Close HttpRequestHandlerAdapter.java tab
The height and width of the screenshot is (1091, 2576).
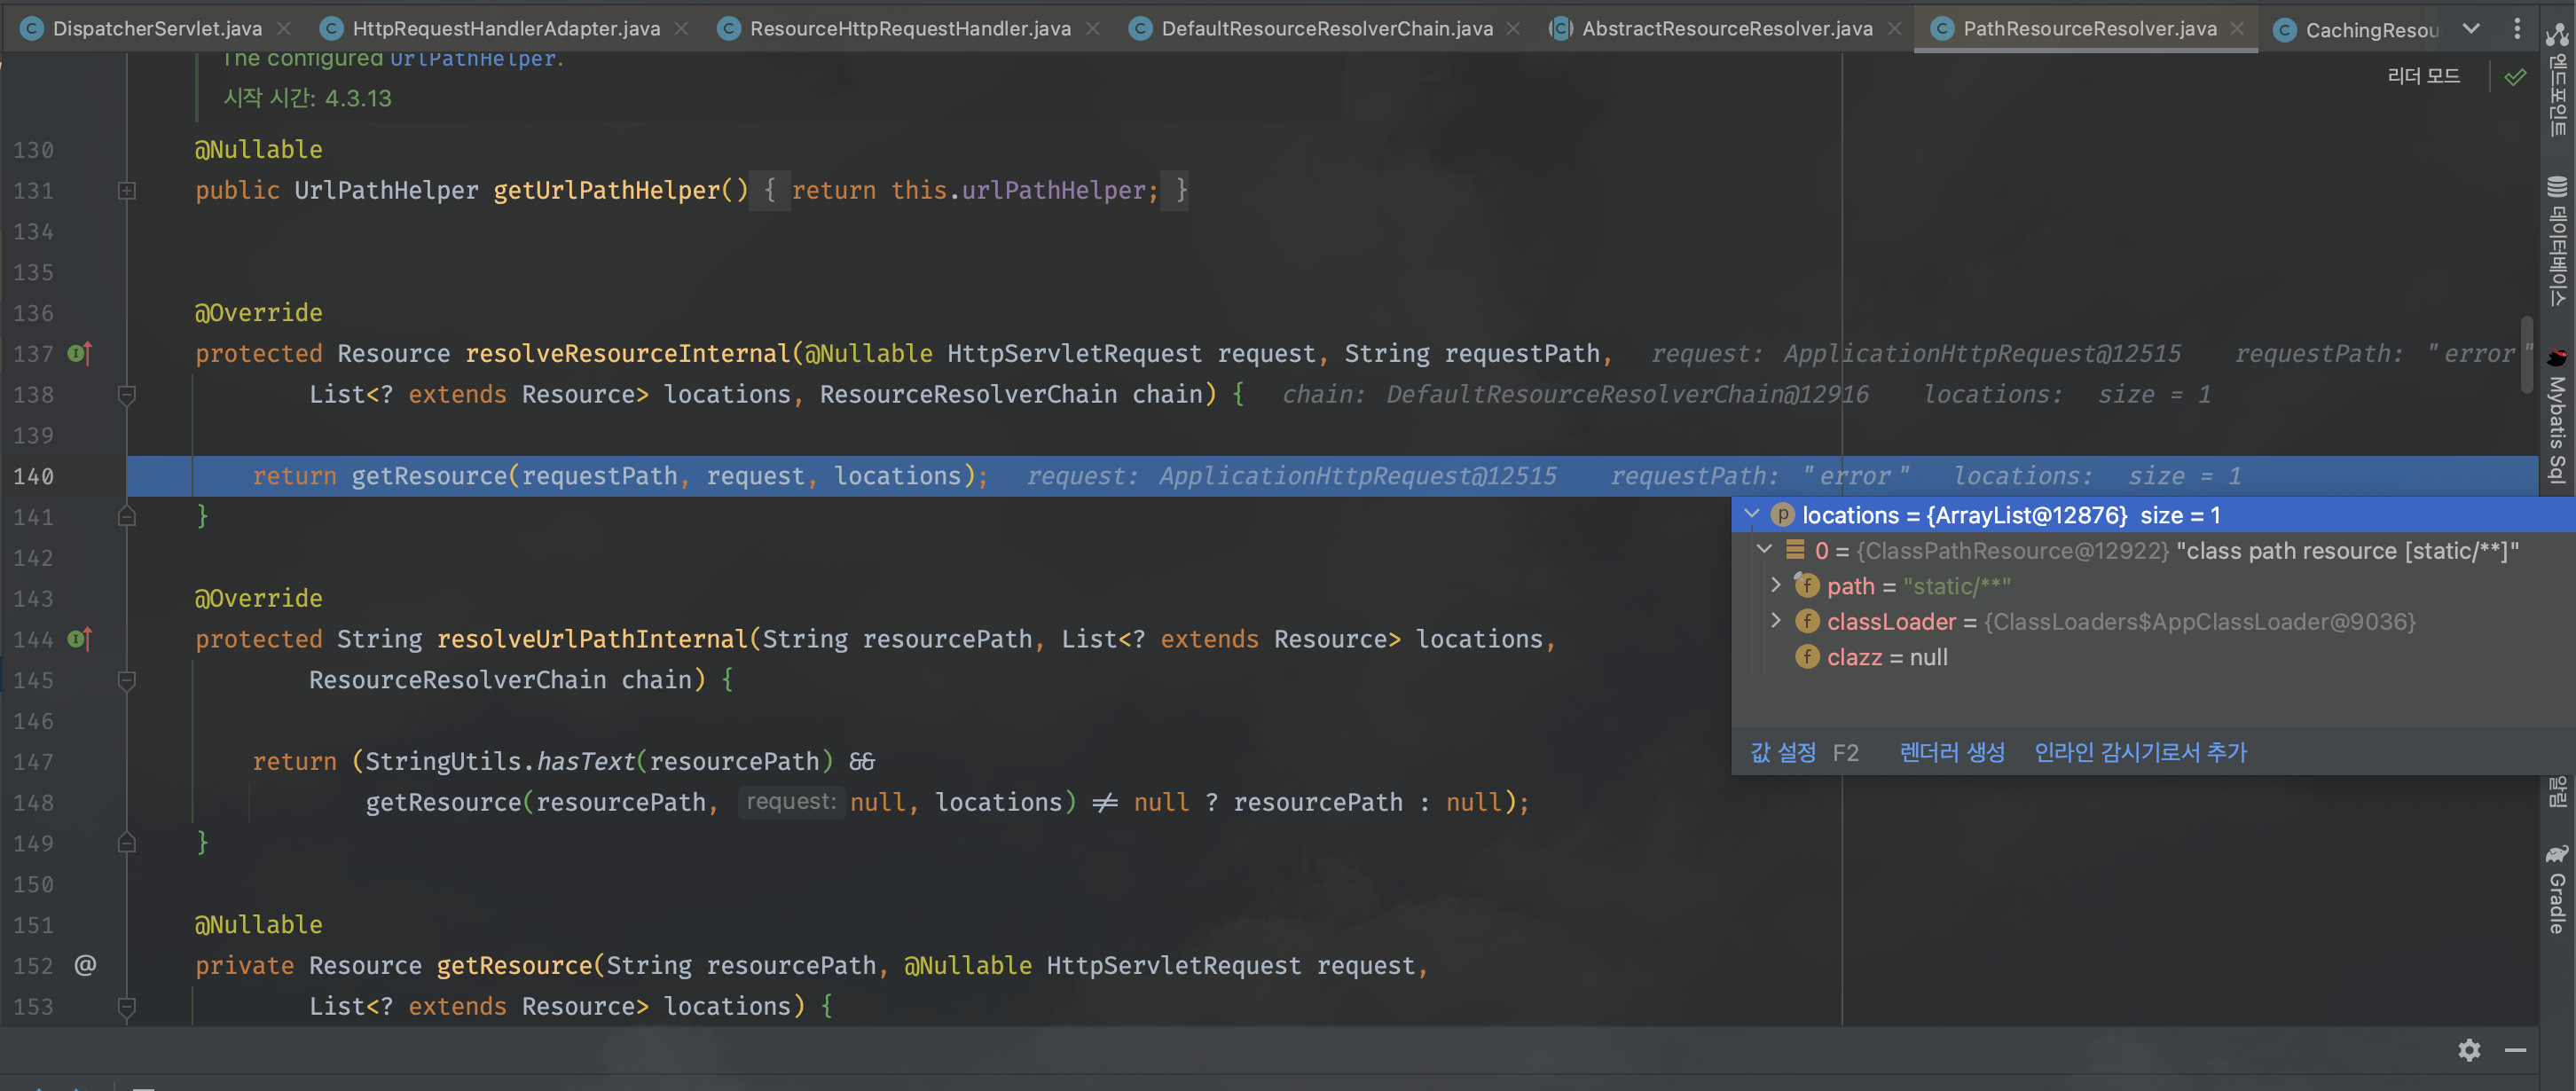tap(682, 28)
